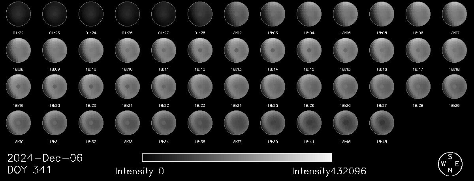Click the Intensity432096 maximum label
Image resolution: width=474 pixels, height=181 pixels.
coord(329,171)
